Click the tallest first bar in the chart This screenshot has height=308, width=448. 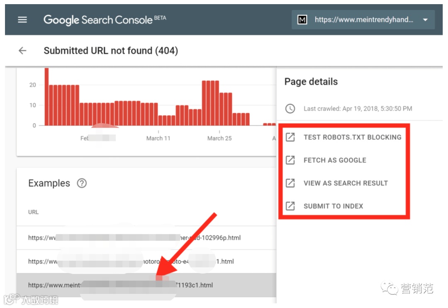pyautogui.click(x=46, y=97)
